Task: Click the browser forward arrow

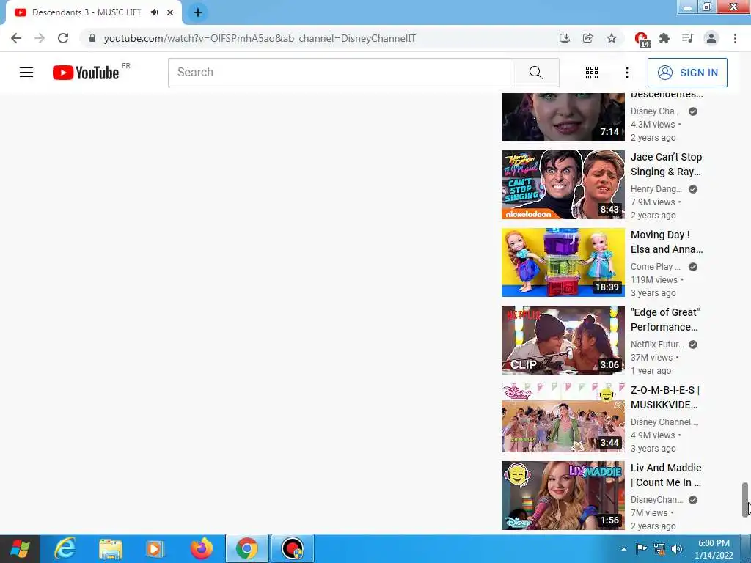Action: pos(40,38)
